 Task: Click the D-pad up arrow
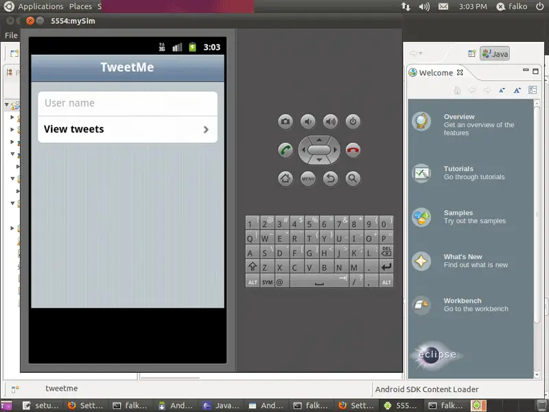click(x=319, y=140)
